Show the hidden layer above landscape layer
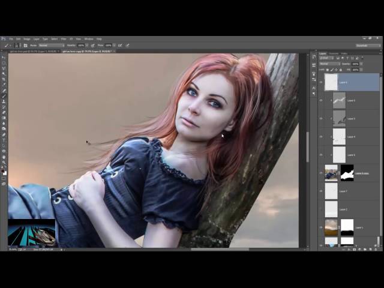The image size is (384, 288). pyautogui.click(x=321, y=209)
